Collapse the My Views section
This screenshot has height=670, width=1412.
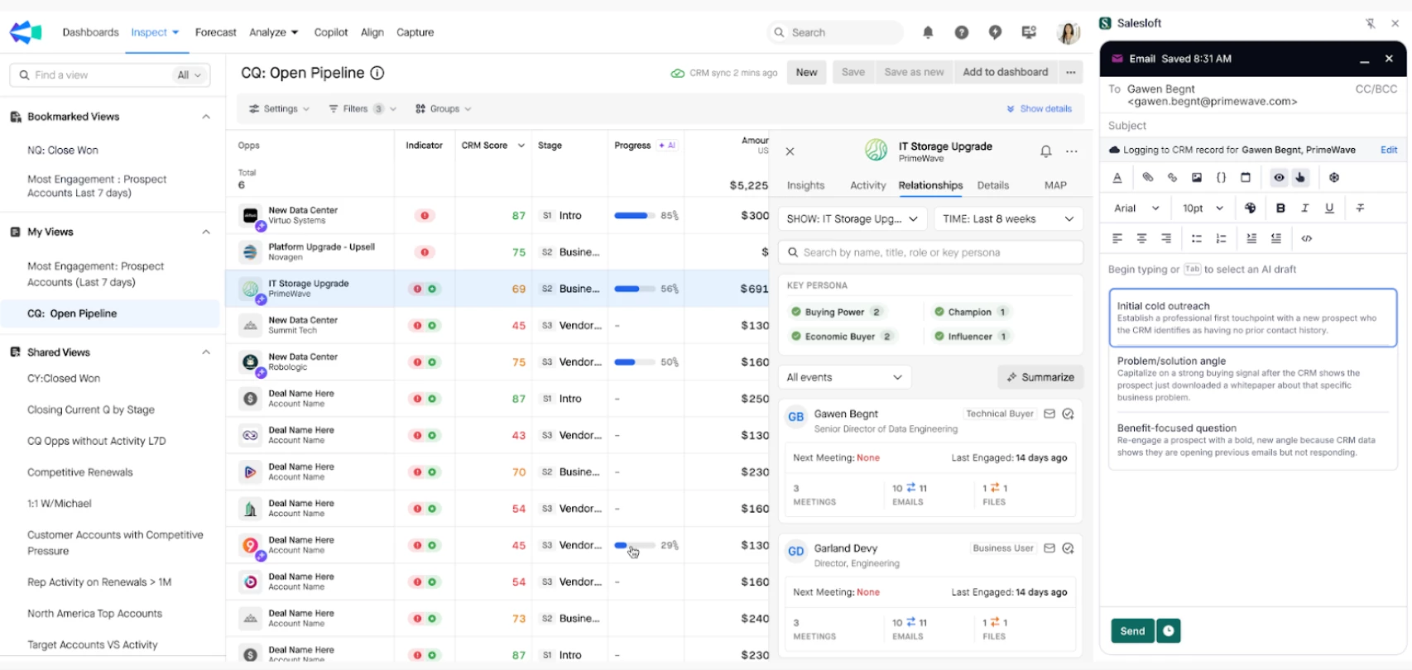point(206,232)
